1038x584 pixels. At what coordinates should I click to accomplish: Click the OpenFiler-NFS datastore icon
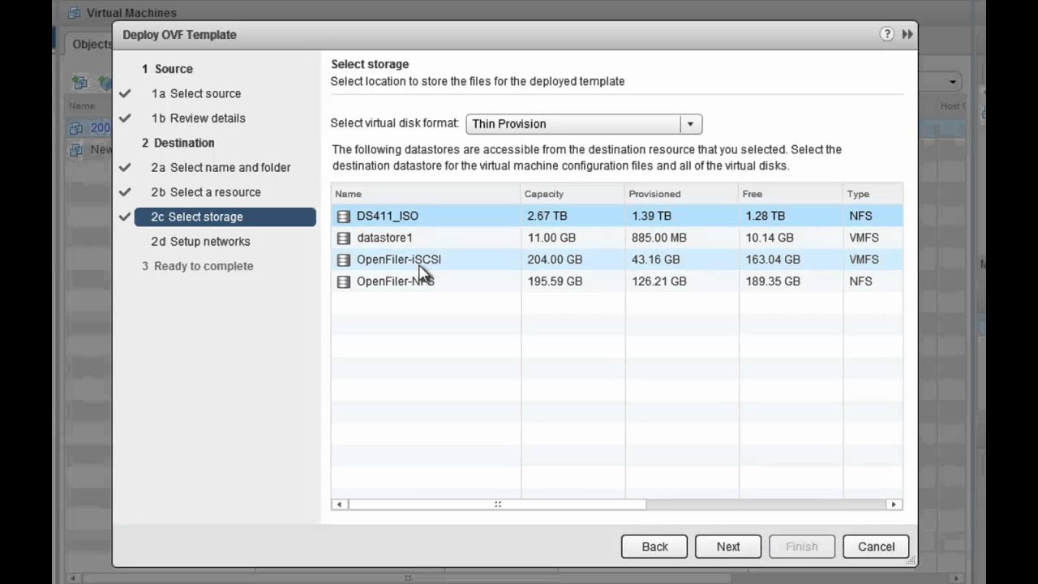[344, 281]
